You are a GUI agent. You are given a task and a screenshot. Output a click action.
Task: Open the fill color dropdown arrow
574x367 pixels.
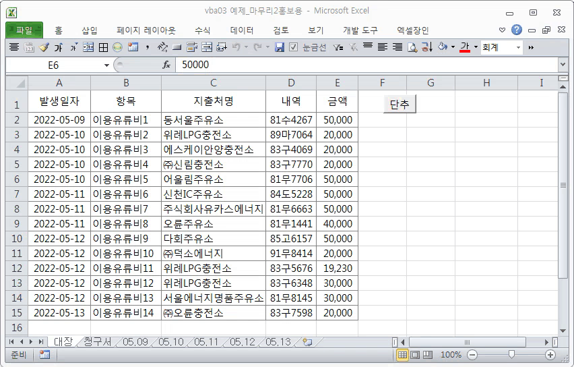(x=453, y=47)
